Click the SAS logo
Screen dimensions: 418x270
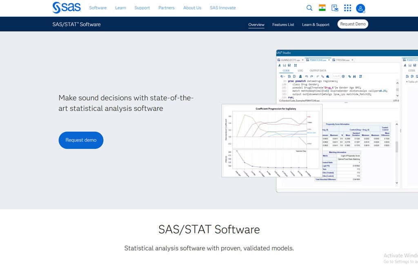(66, 7)
